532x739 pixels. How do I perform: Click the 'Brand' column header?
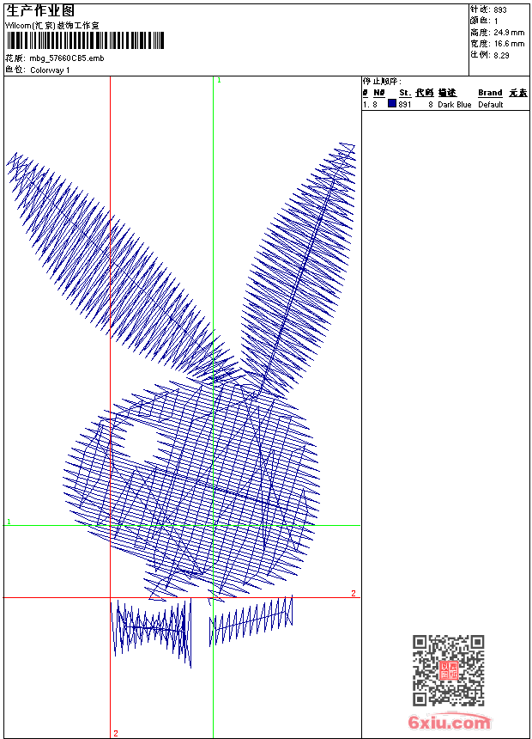[x=490, y=93]
